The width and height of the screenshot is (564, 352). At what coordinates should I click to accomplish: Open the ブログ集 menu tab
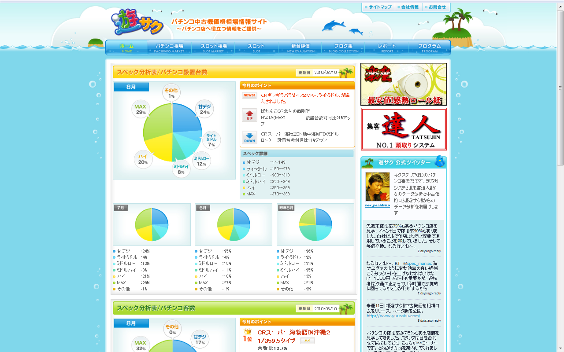point(343,48)
